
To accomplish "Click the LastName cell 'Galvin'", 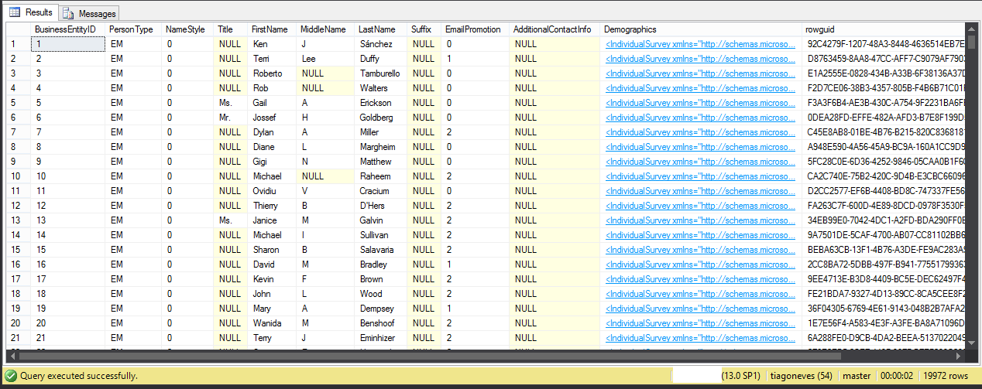I will pyautogui.click(x=381, y=220).
